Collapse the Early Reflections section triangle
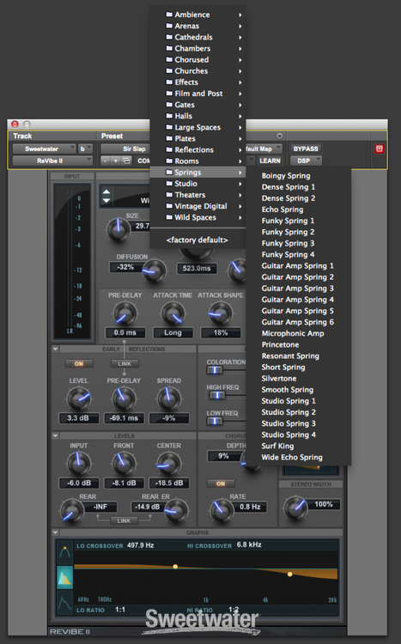This screenshot has height=644, width=401. pos(56,349)
